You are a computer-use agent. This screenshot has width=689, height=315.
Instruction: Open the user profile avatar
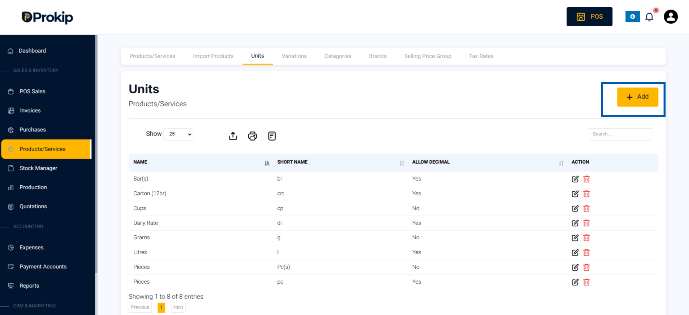click(x=671, y=17)
